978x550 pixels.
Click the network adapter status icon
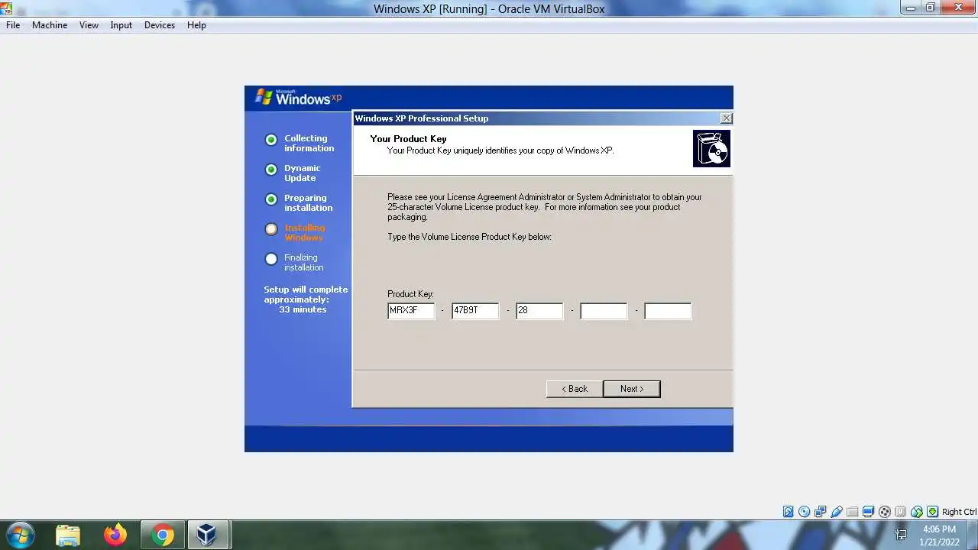(821, 512)
